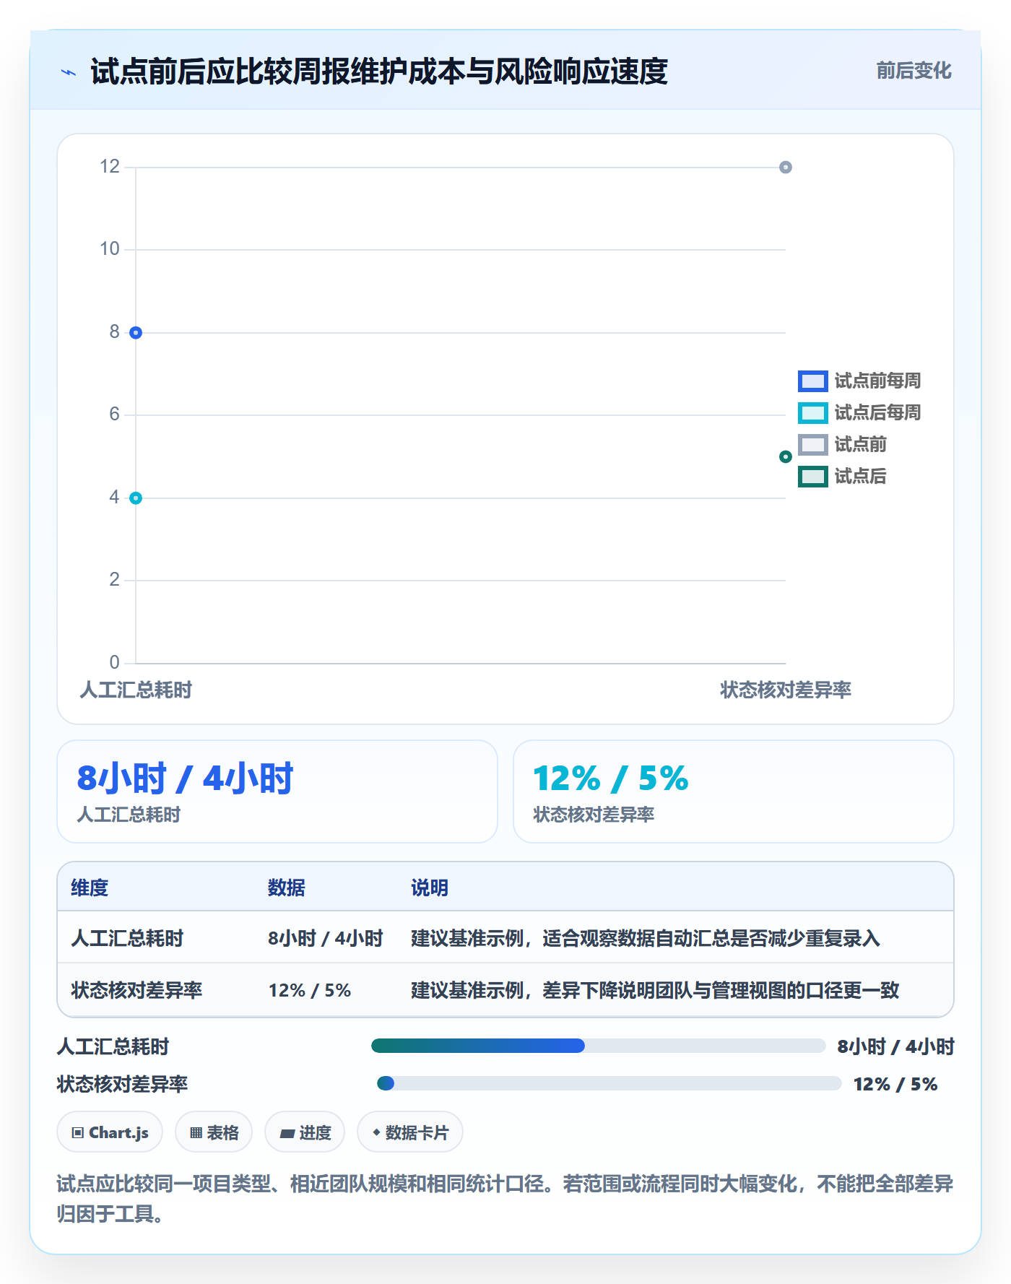Click the 人工汇总耗时 cell in the table
Screen dimensions: 1011x1284
point(127,938)
